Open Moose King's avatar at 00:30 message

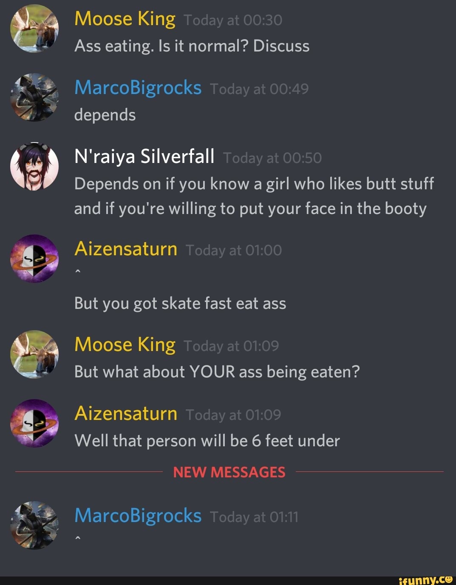[34, 29]
